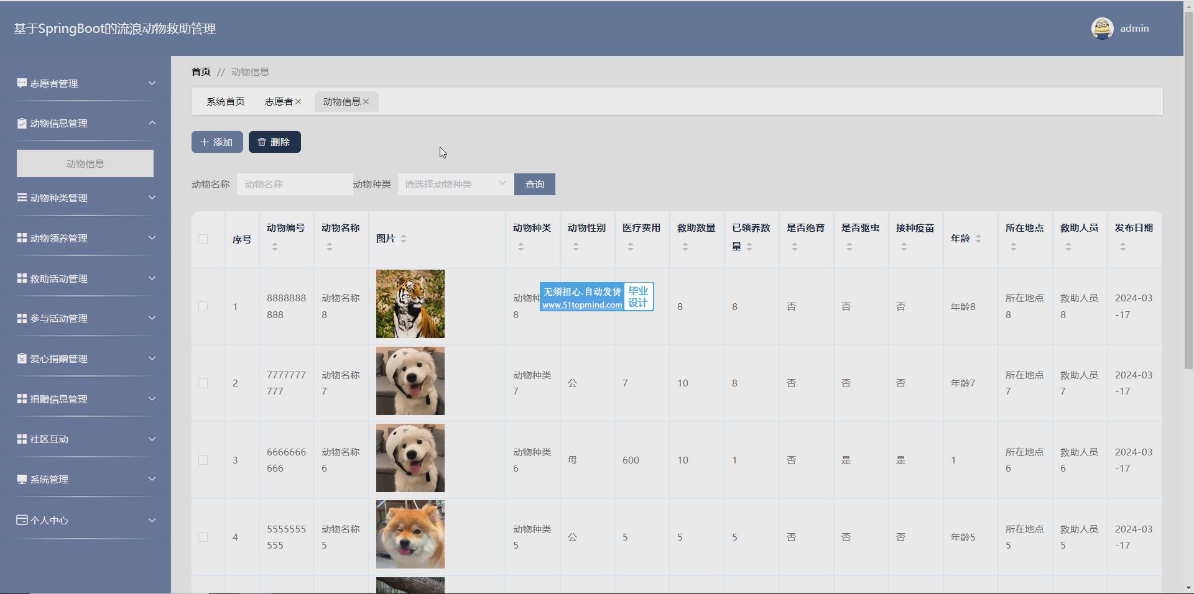Expand 动物领养管理 menu chevron
Image resolution: width=1194 pixels, height=594 pixels.
click(152, 238)
